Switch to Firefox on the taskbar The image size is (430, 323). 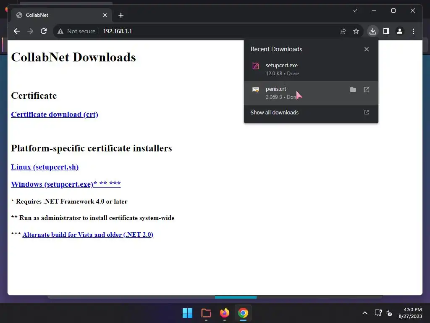click(225, 313)
